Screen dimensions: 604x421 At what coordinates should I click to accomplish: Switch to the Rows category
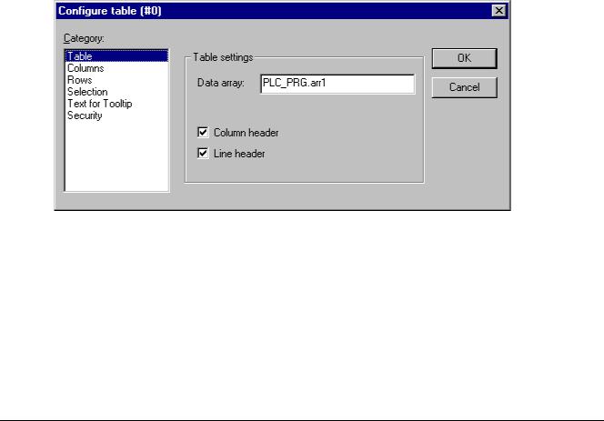pos(80,80)
